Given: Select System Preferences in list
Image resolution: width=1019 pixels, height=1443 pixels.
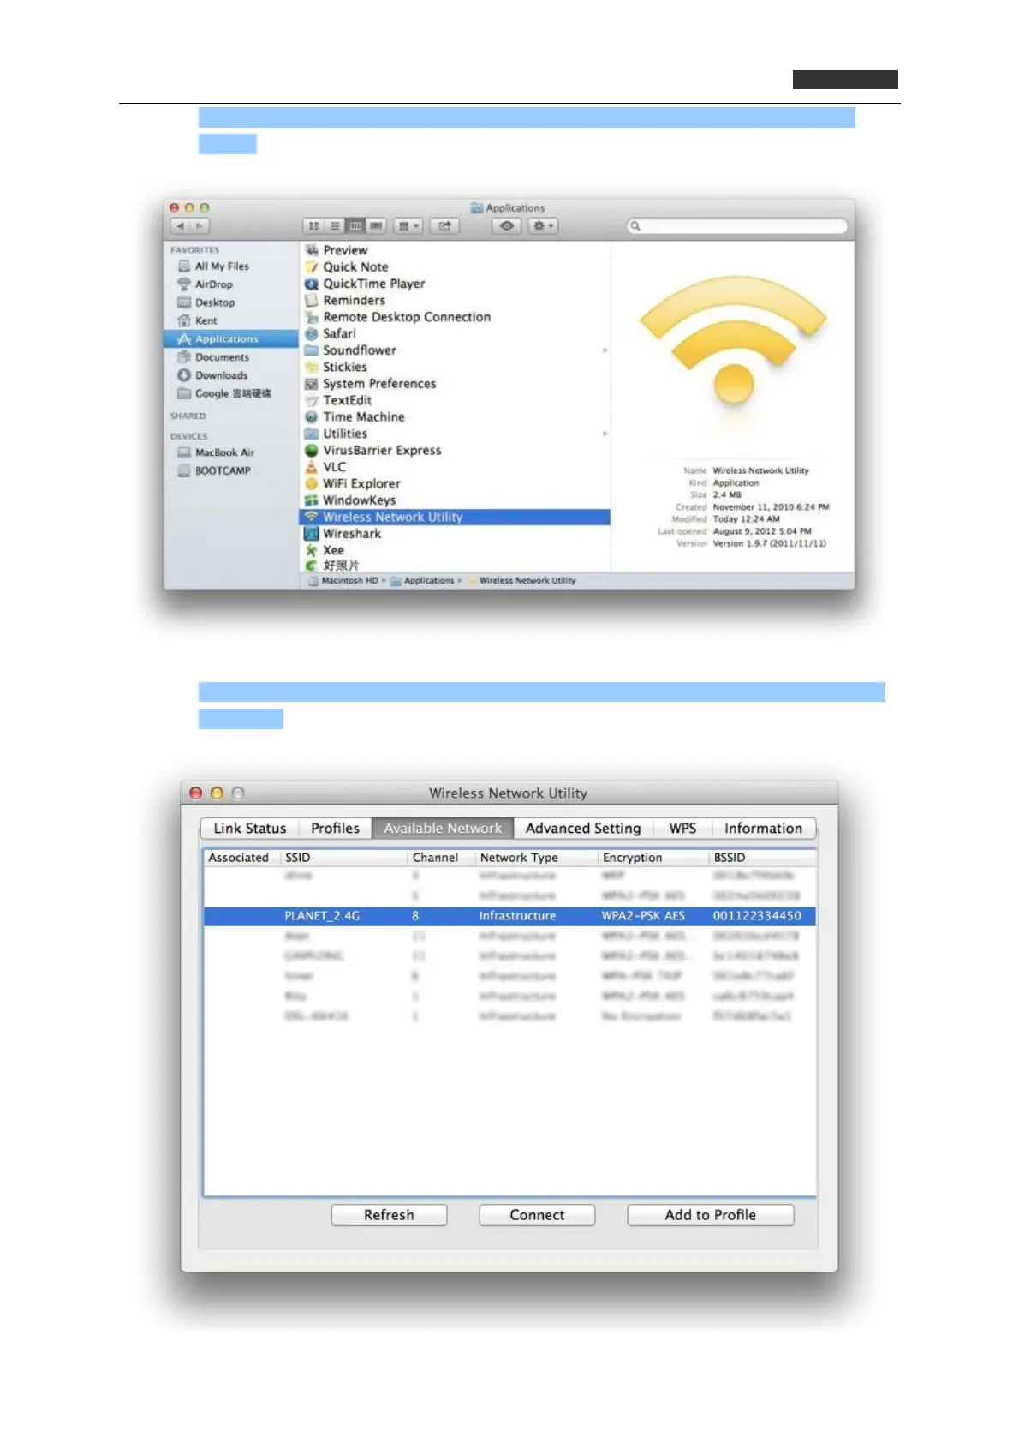Looking at the screenshot, I should (371, 384).
